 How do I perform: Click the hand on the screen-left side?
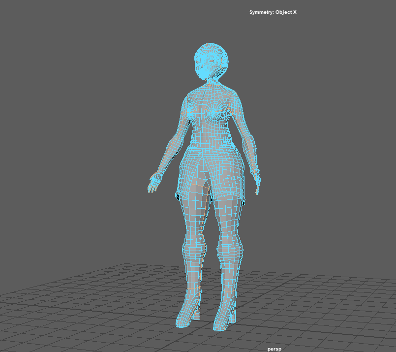[x=154, y=181]
